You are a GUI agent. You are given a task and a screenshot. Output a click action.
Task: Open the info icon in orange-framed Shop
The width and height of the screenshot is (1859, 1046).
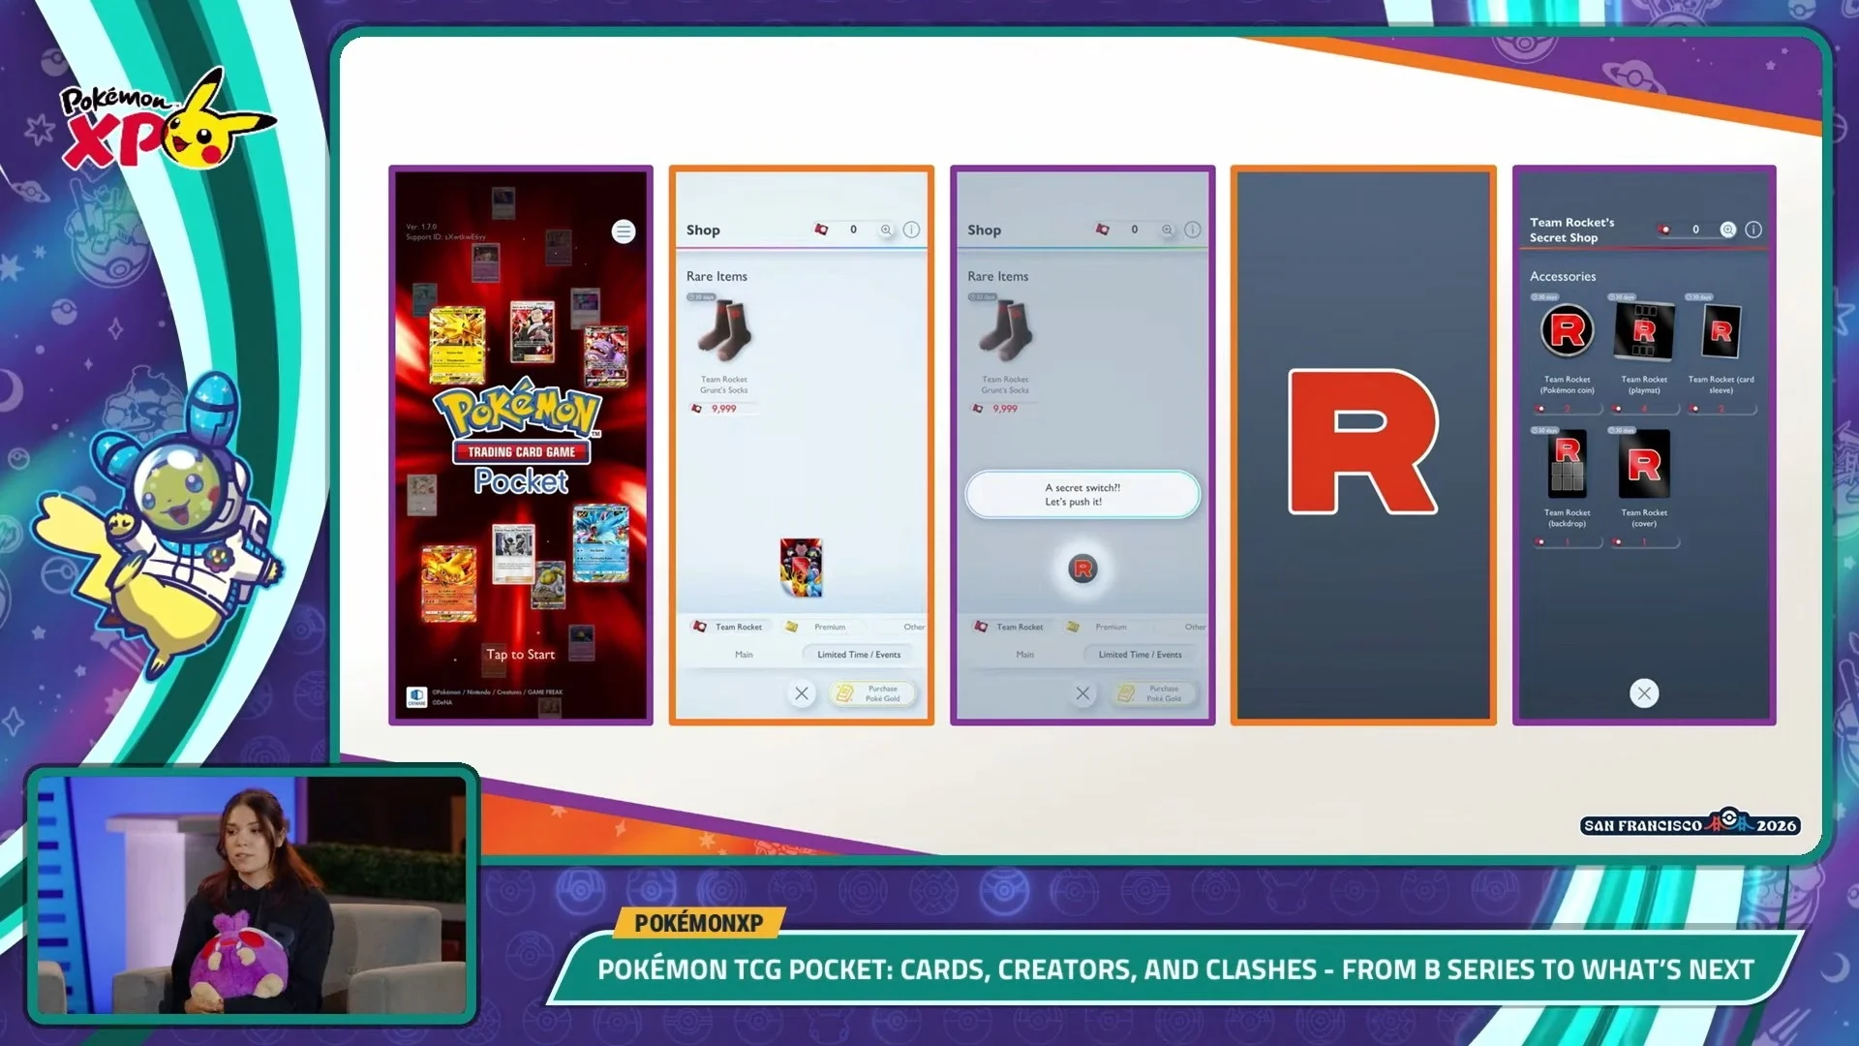(x=911, y=230)
